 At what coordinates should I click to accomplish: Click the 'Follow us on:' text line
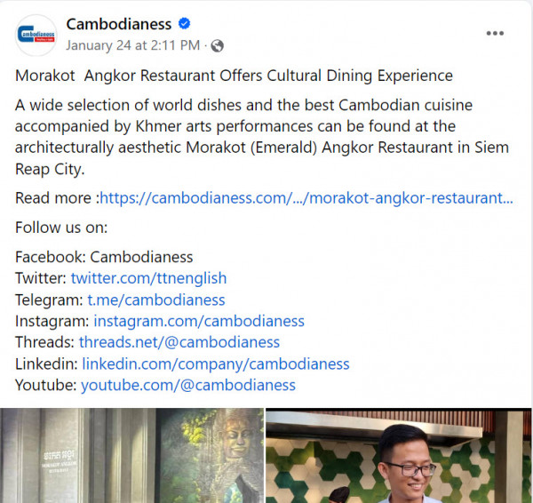61,228
